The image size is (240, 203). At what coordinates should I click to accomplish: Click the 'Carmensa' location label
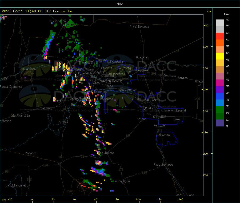tap(163, 135)
